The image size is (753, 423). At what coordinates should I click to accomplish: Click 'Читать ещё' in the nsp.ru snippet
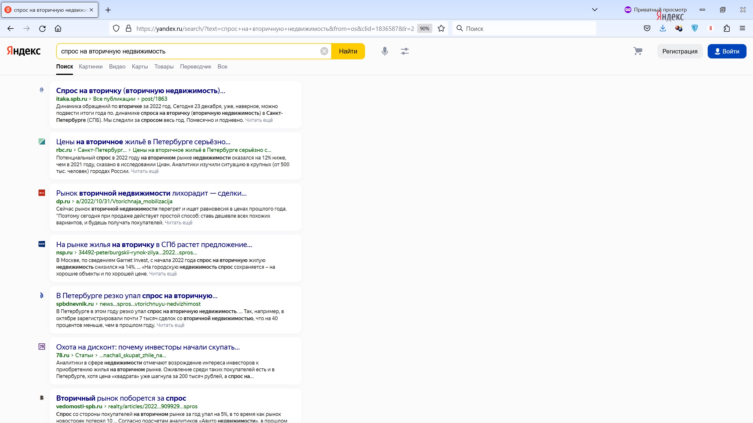pos(163,274)
